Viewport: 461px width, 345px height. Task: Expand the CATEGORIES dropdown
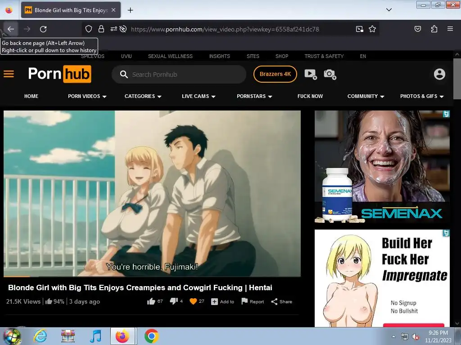pyautogui.click(x=143, y=96)
